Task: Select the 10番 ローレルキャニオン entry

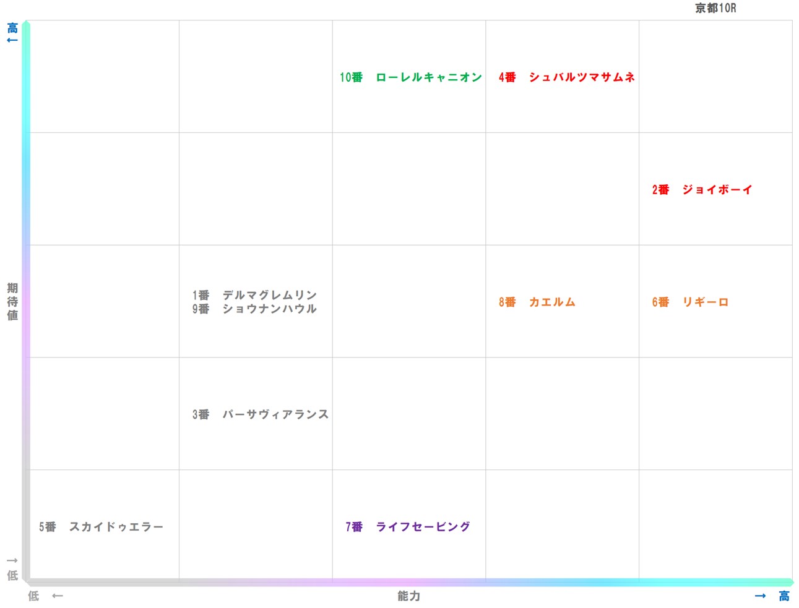Action: point(410,77)
